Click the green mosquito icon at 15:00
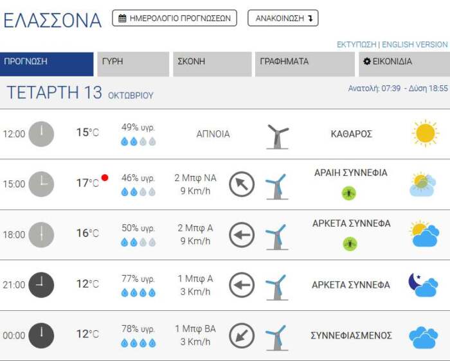The width and height of the screenshot is (450, 361). [349, 193]
